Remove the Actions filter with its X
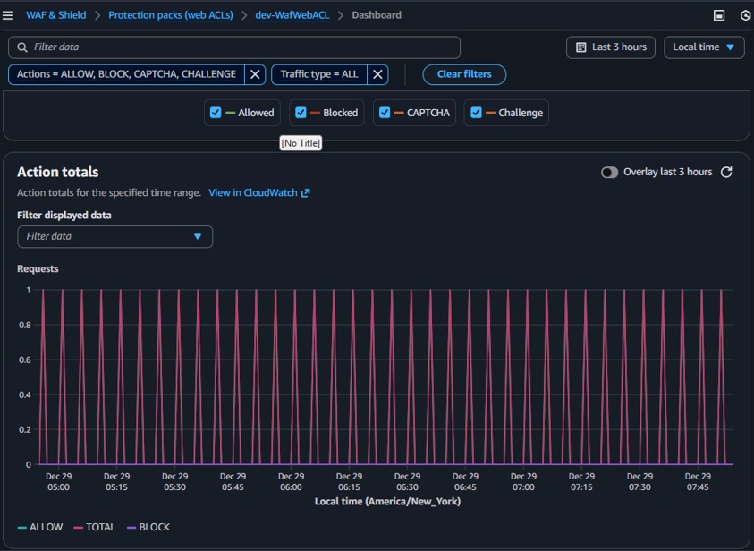This screenshot has width=754, height=551. [x=255, y=74]
